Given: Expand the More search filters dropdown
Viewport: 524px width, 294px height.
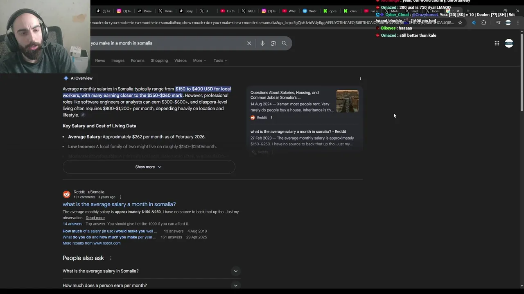Looking at the screenshot, I should pyautogui.click(x=199, y=60).
